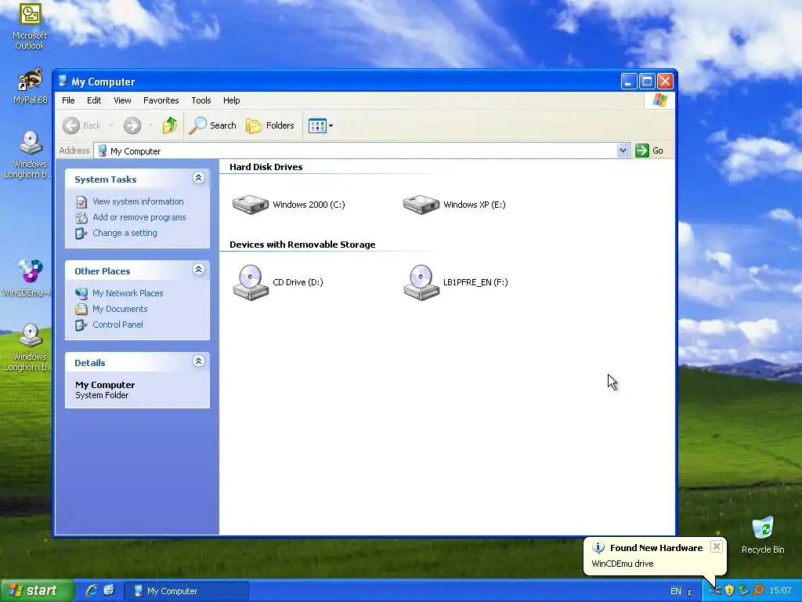Open the Help menu

tap(231, 100)
